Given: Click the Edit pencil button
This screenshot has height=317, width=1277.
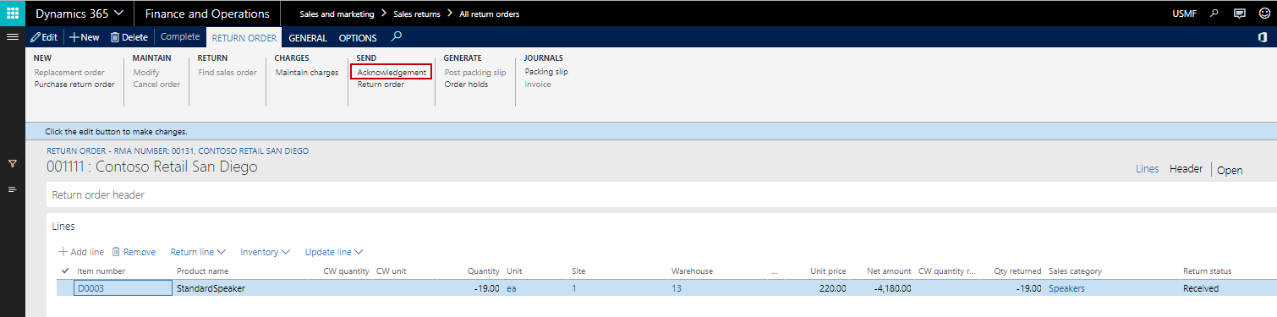Looking at the screenshot, I should (44, 37).
